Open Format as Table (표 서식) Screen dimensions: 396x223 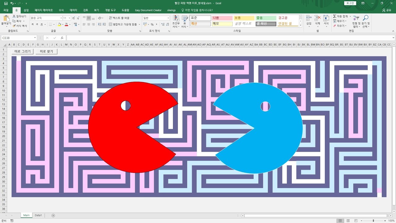185,21
